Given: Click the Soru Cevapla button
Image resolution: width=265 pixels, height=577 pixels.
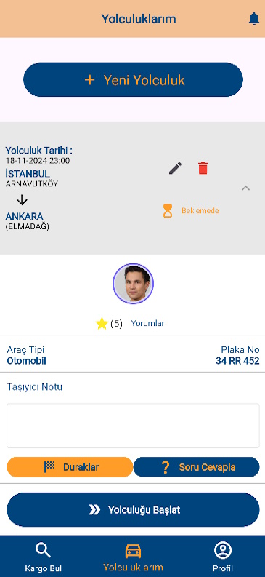Looking at the screenshot, I should click(x=196, y=467).
